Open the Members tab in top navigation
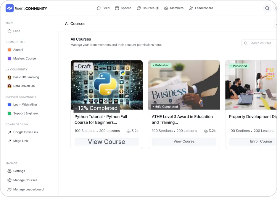Viewport: 277px width, 197px height. (174, 8)
